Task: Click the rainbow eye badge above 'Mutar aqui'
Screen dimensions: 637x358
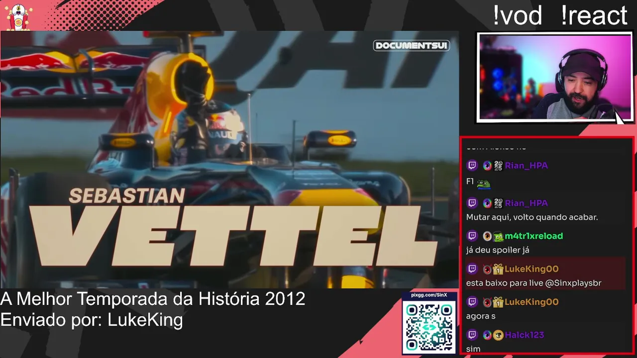Action: [x=487, y=203]
